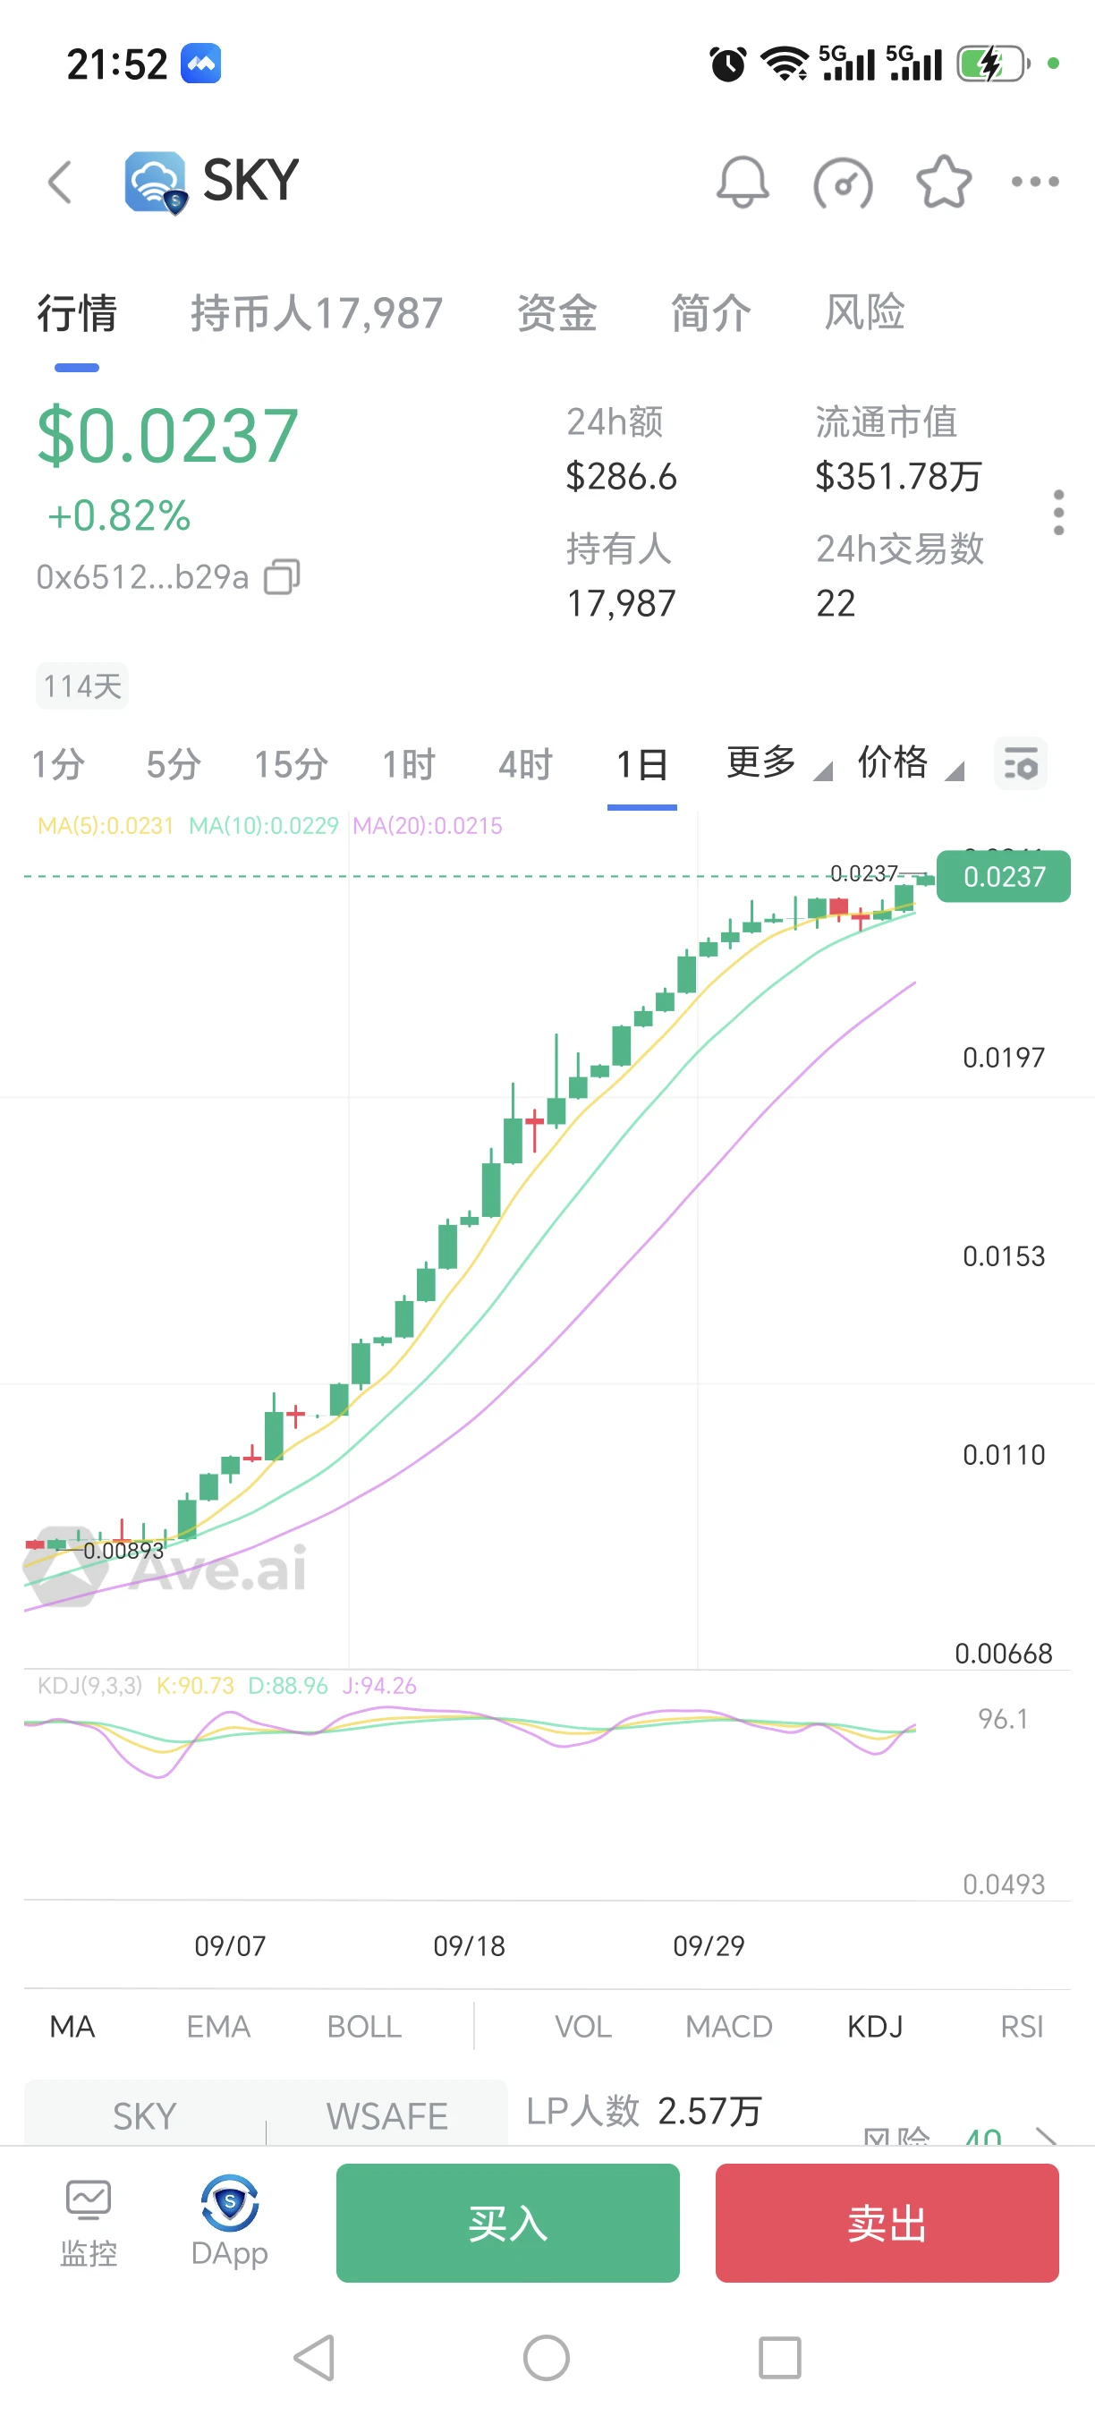
Task: Tap the red 卖出 button
Action: (887, 2223)
